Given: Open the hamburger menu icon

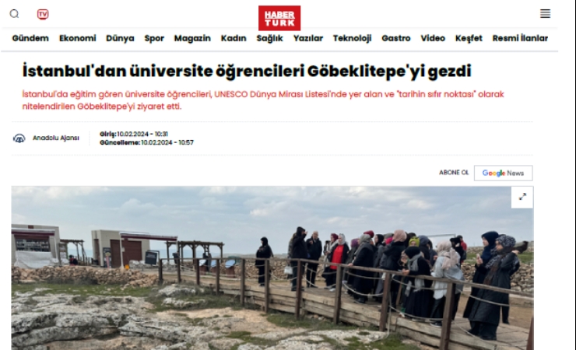Looking at the screenshot, I should [x=545, y=14].
